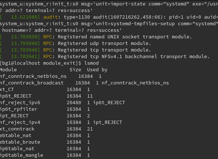Image resolution: width=218 pixels, height=159 pixels.
Task: Click the ipt_REJECT module name in first column
Action: click(x=14, y=116)
